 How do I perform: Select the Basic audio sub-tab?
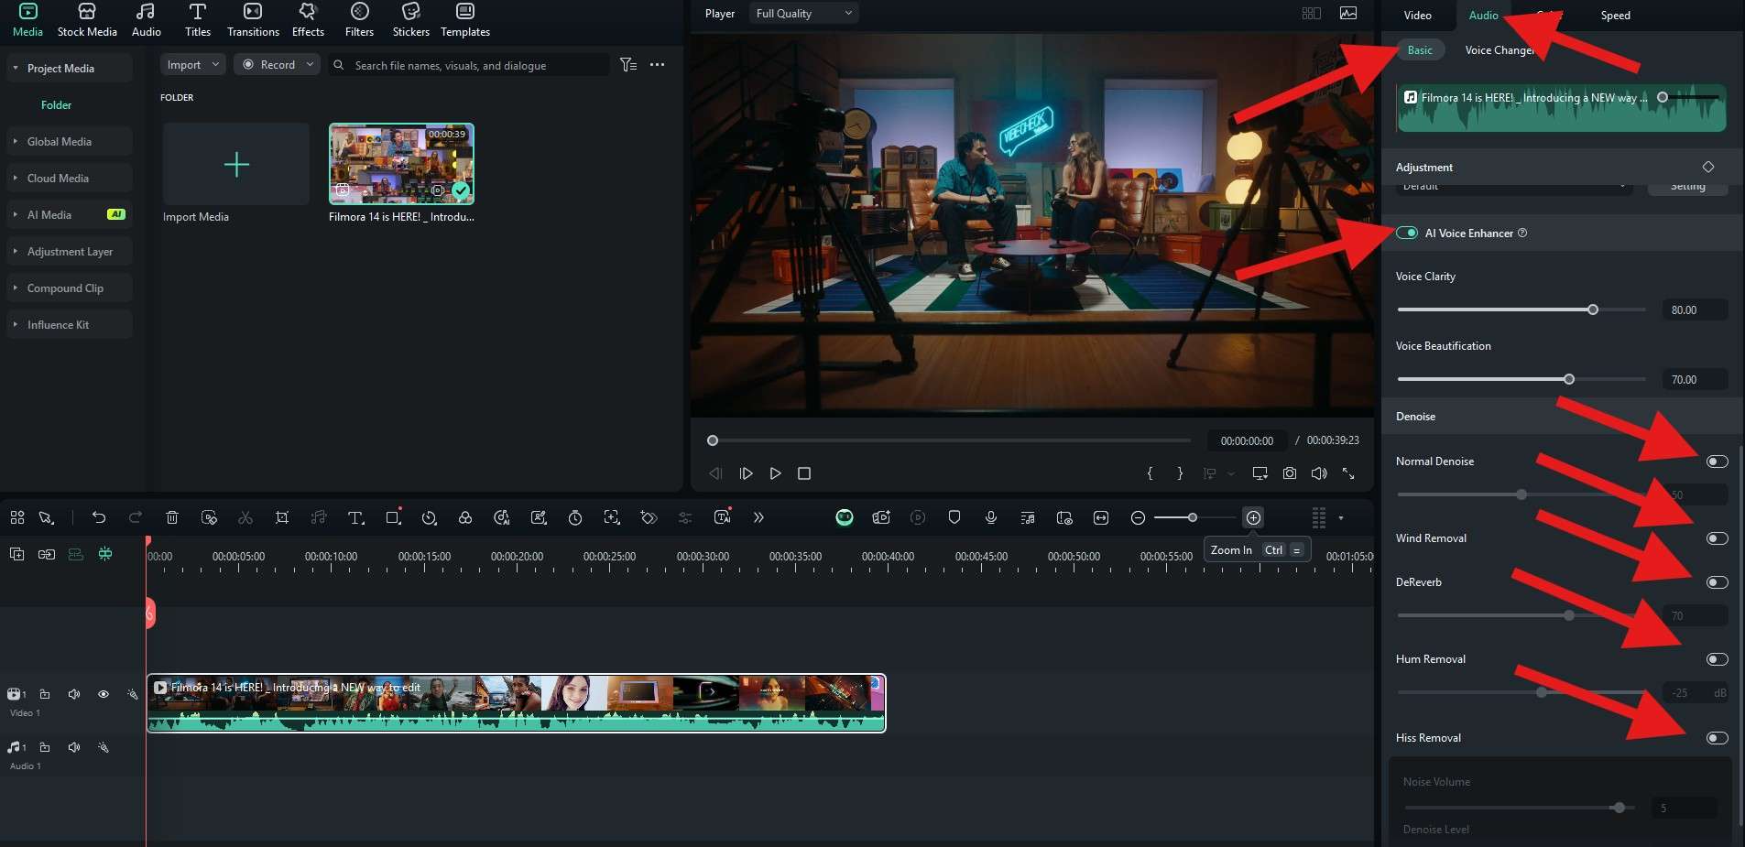[1420, 50]
